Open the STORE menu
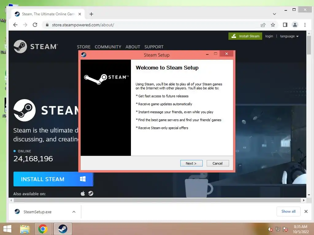Viewport: 314px width, 235px height. (x=84, y=47)
